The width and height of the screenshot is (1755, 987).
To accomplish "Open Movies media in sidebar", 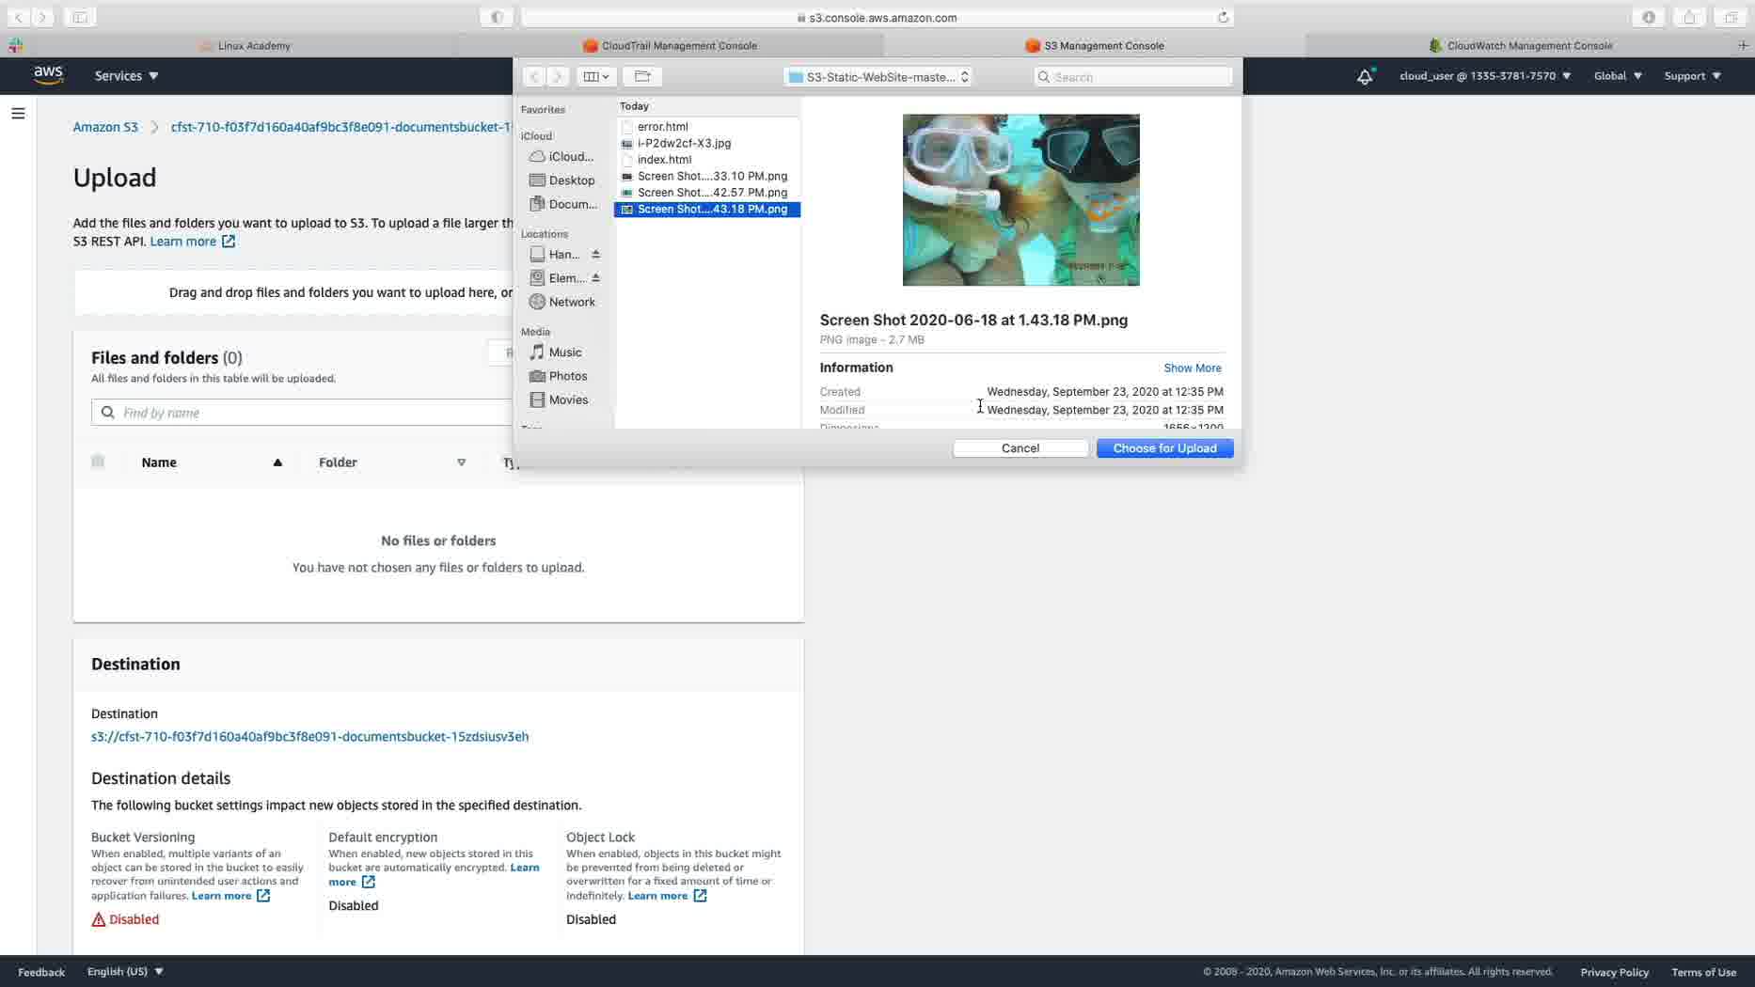I will (x=559, y=399).
